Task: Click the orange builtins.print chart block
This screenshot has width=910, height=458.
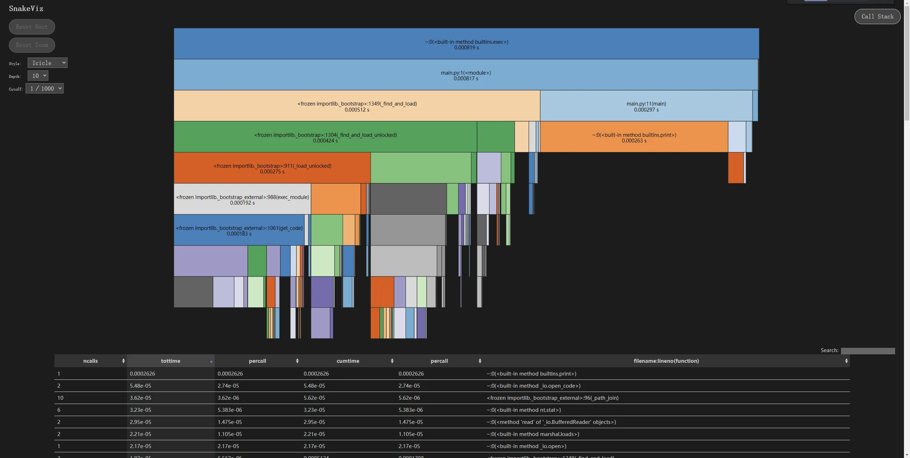Action: pyautogui.click(x=634, y=137)
